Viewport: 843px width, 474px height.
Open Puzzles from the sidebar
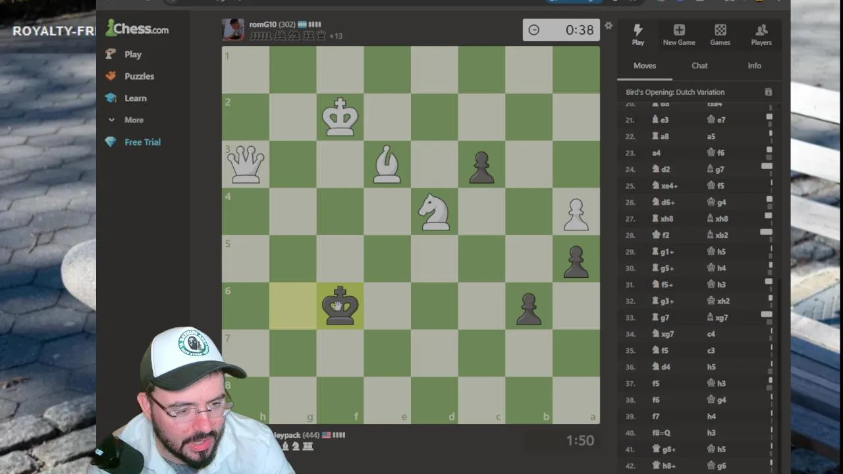click(140, 76)
